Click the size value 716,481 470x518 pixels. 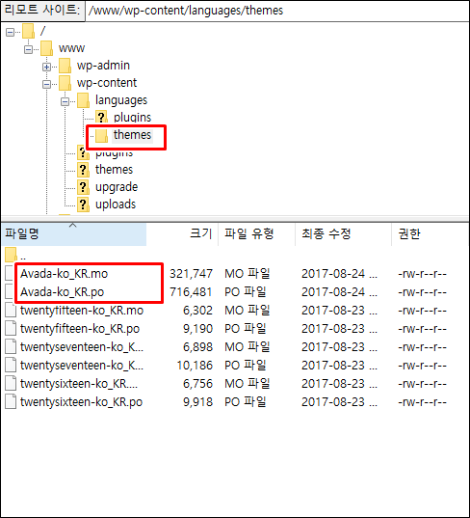click(191, 292)
